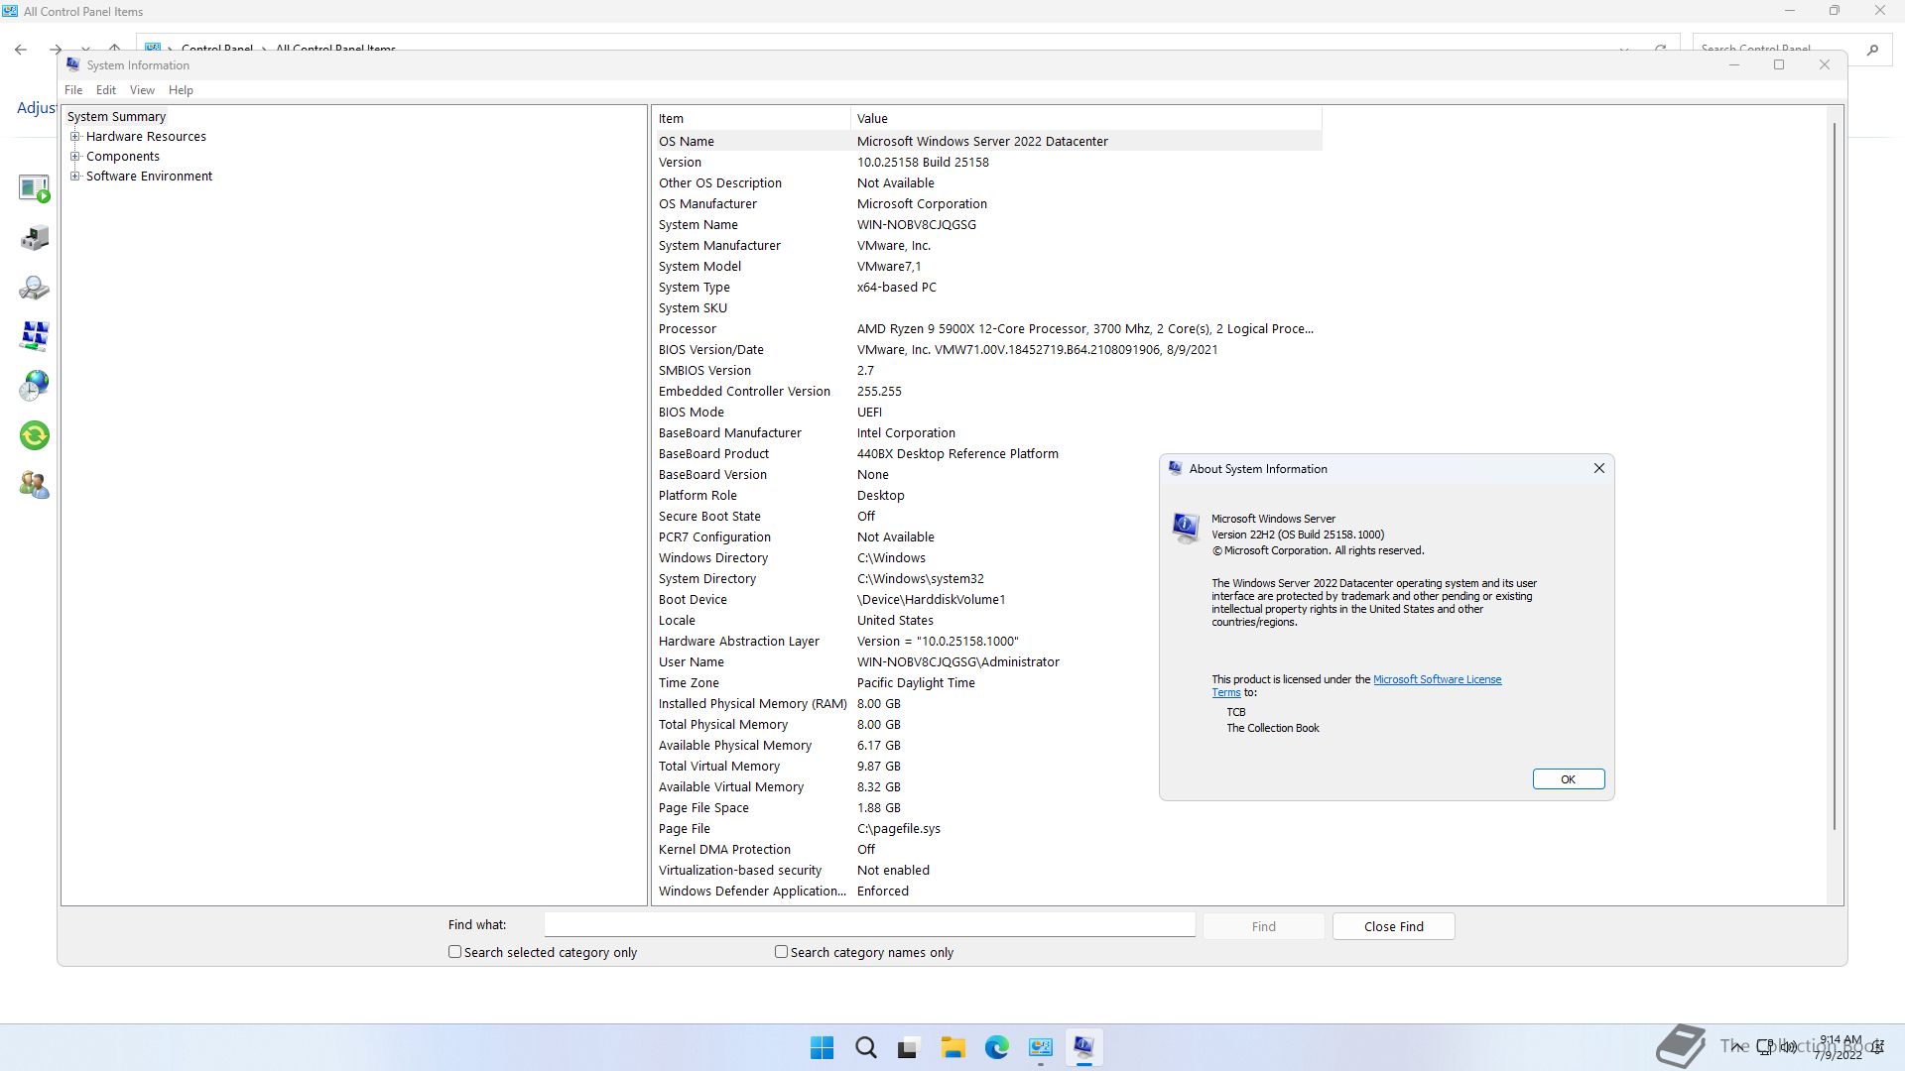Click the drive device icon in Control Panel sidebar

pyautogui.click(x=34, y=238)
